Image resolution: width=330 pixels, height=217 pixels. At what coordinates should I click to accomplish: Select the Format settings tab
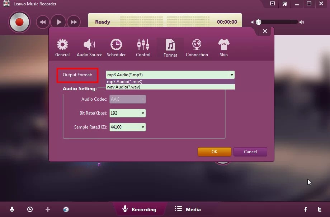click(170, 48)
